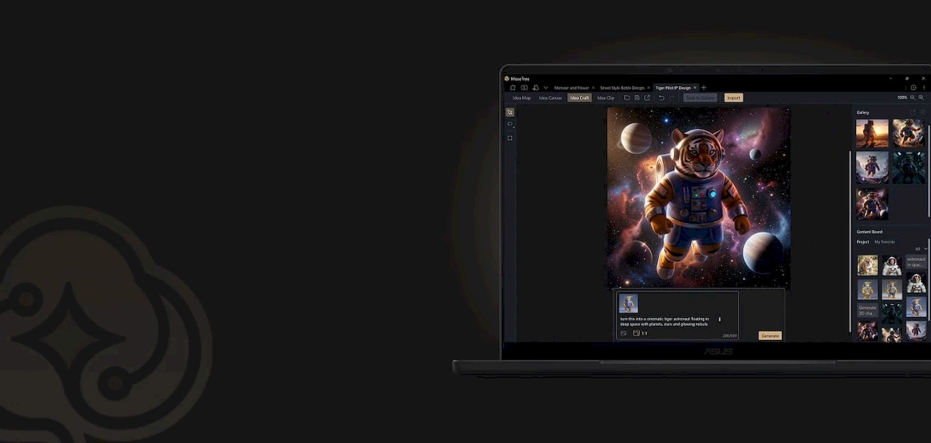This screenshot has height=443, width=931.
Task: Select the lasso tool
Action: [x=510, y=125]
